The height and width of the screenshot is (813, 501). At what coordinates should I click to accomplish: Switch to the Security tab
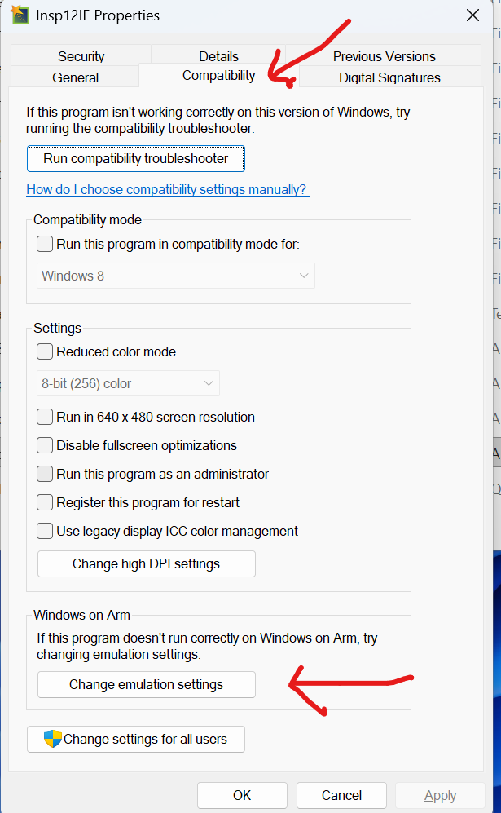click(x=81, y=56)
